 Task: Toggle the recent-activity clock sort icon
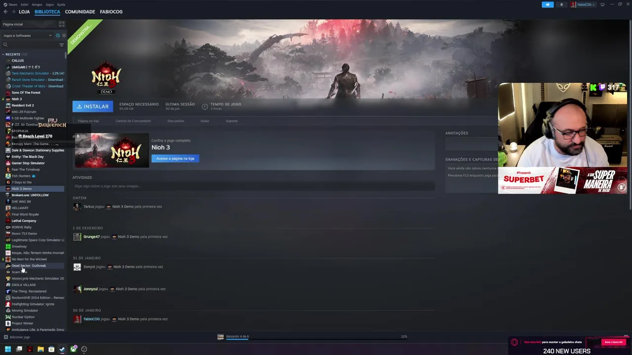[x=58, y=35]
